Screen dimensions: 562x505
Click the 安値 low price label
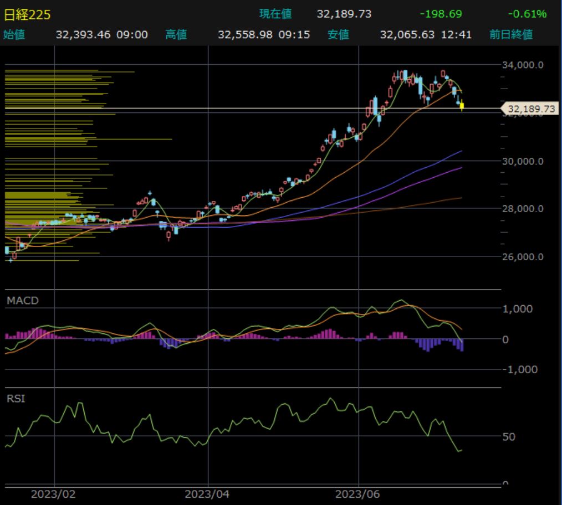(338, 35)
